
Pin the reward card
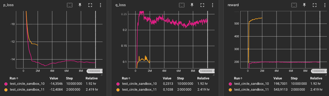[x=304, y=5]
